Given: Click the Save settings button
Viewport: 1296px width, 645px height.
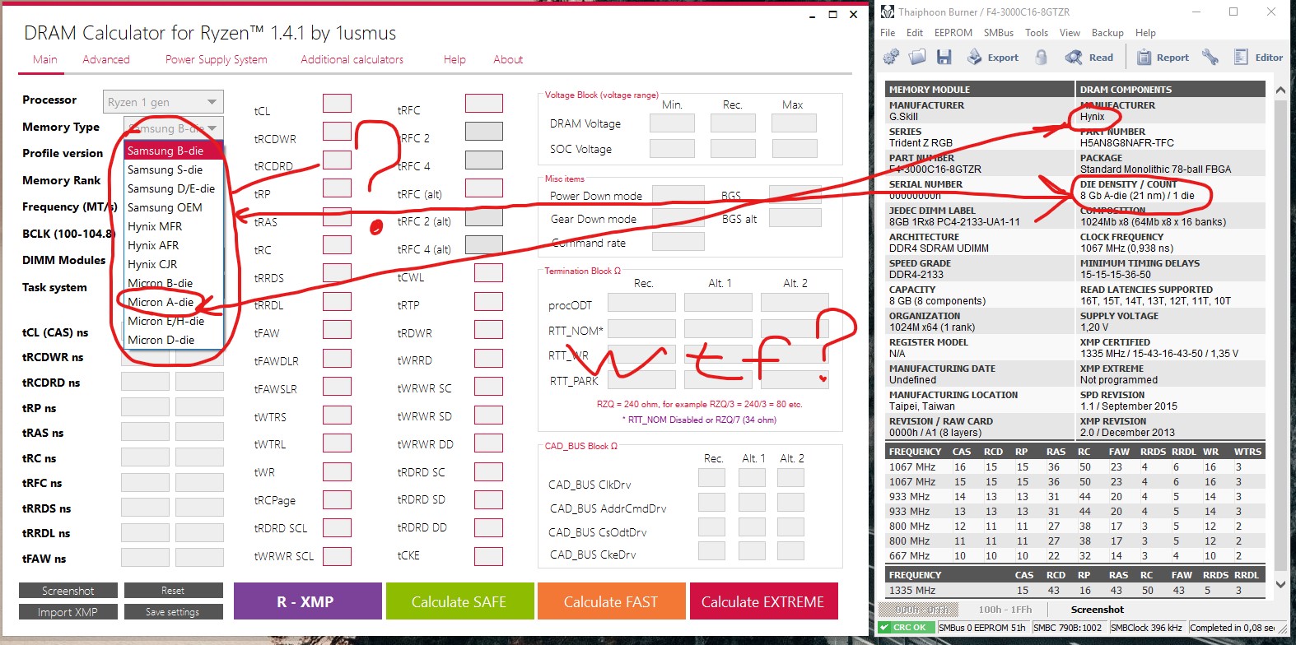Looking at the screenshot, I should coord(173,612).
